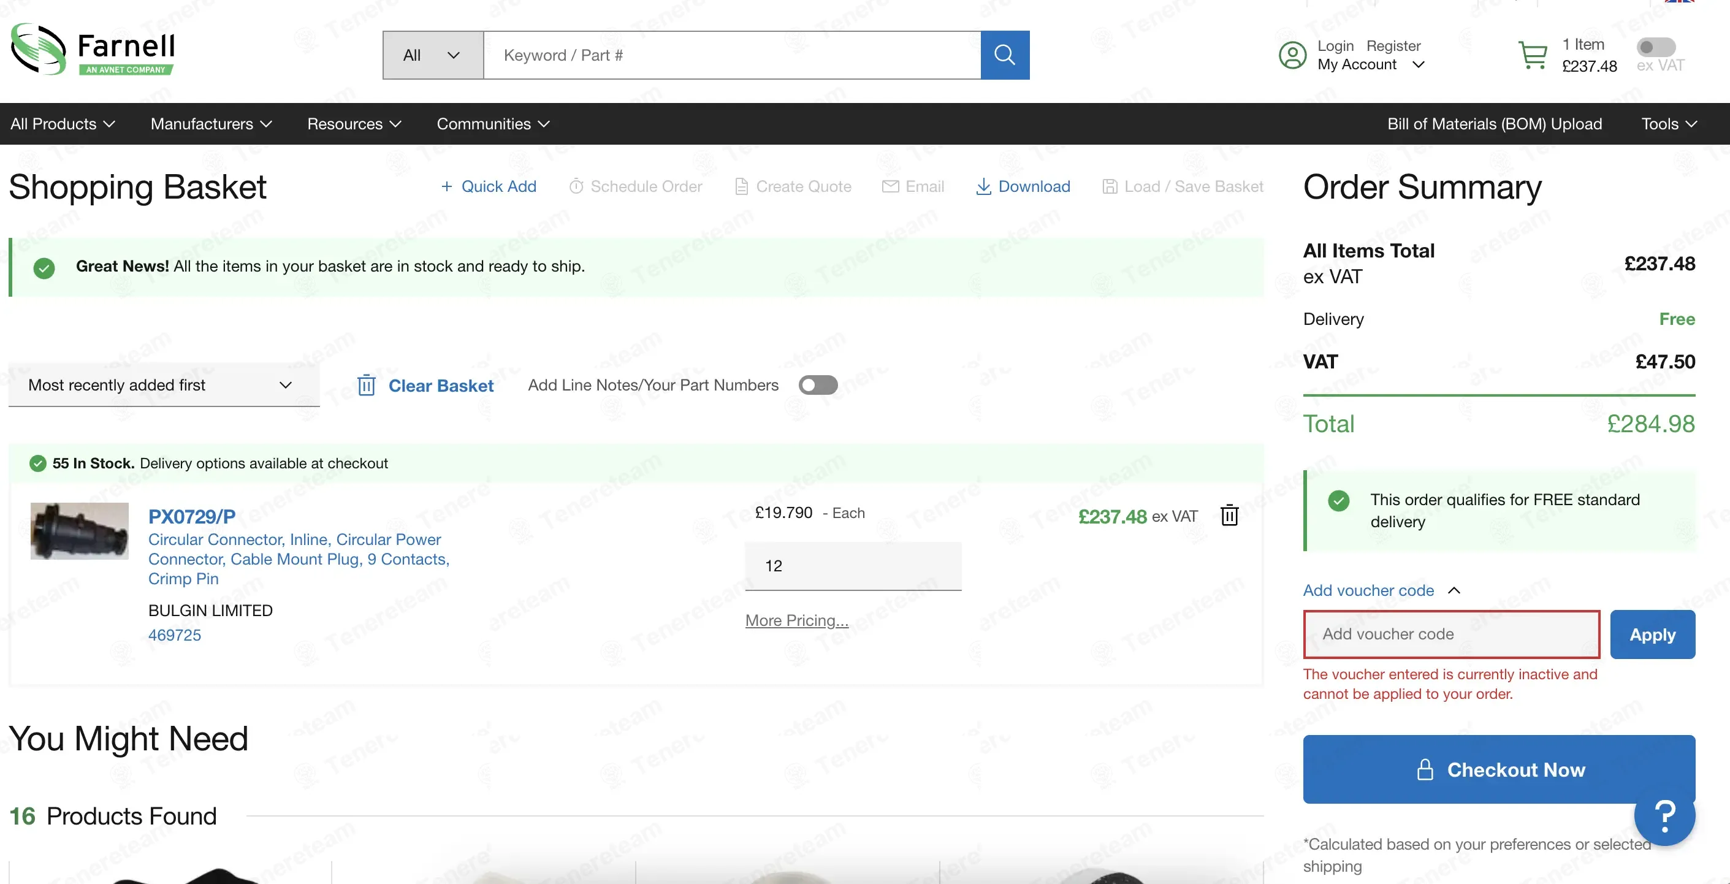Open Bill of Materials (BOM) Upload

click(x=1494, y=124)
